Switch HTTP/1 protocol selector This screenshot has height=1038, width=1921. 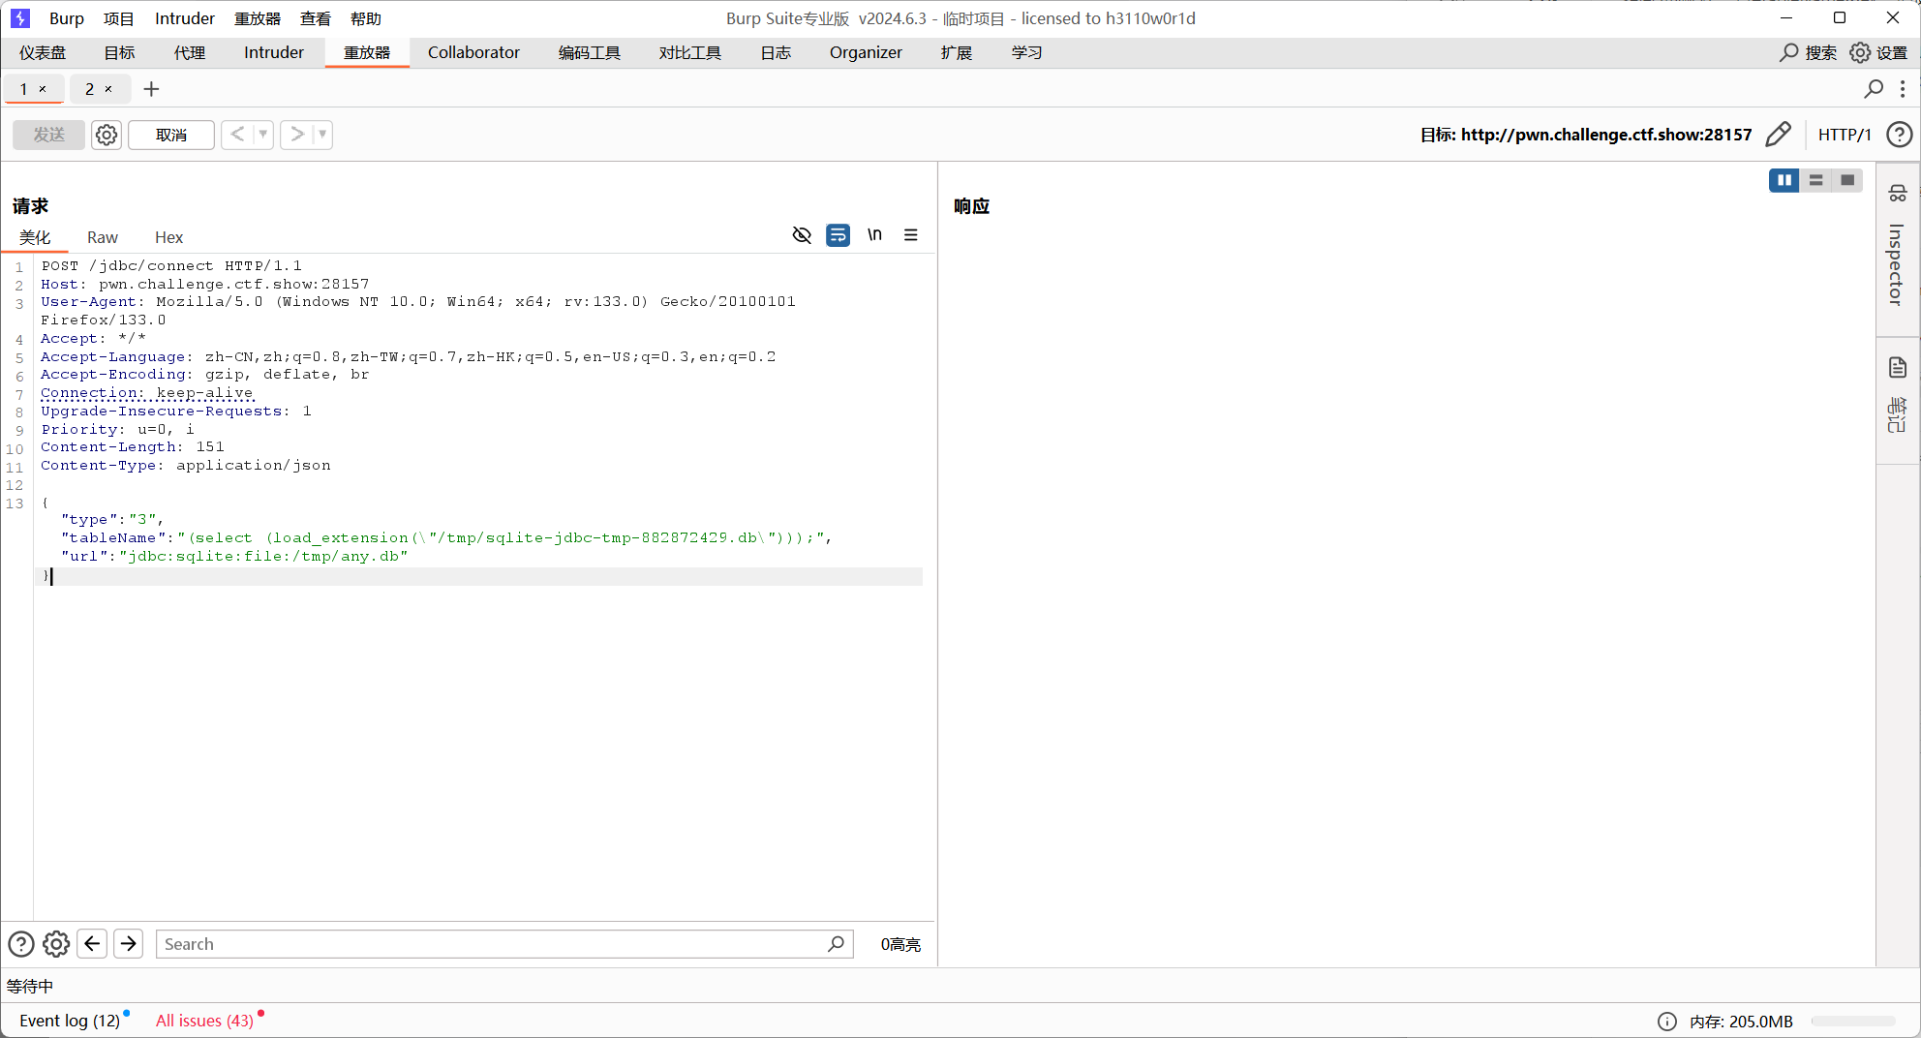[x=1845, y=135]
